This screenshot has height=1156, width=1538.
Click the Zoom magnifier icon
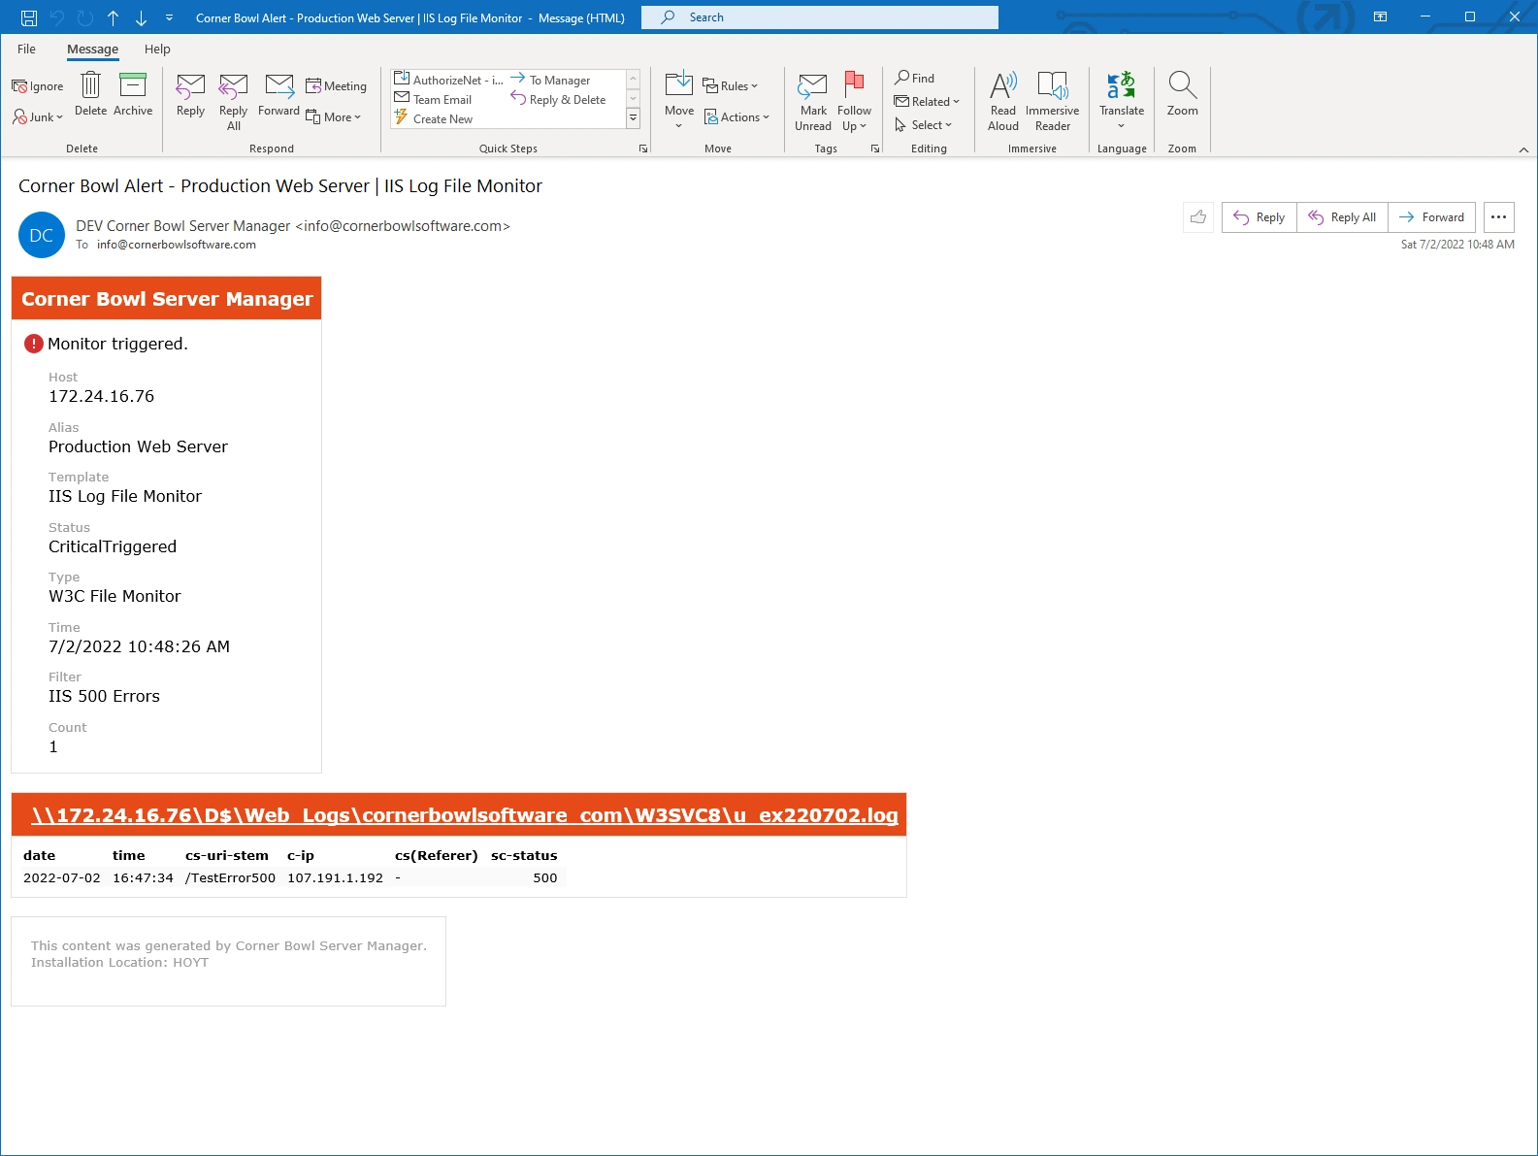1182,86
